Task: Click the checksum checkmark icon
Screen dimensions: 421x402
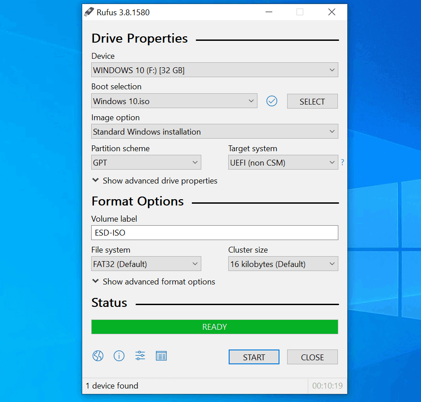Action: [x=272, y=101]
